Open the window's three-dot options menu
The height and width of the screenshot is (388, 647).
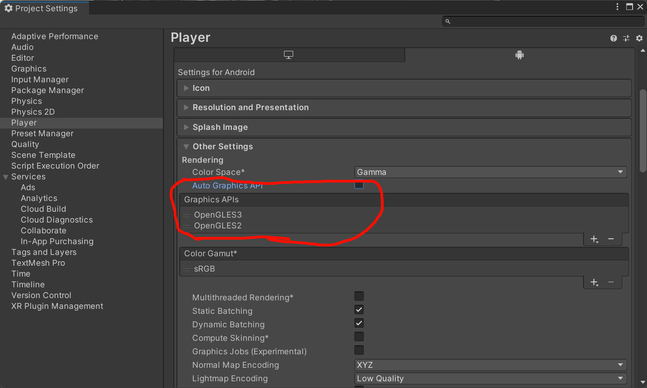pyautogui.click(x=617, y=7)
